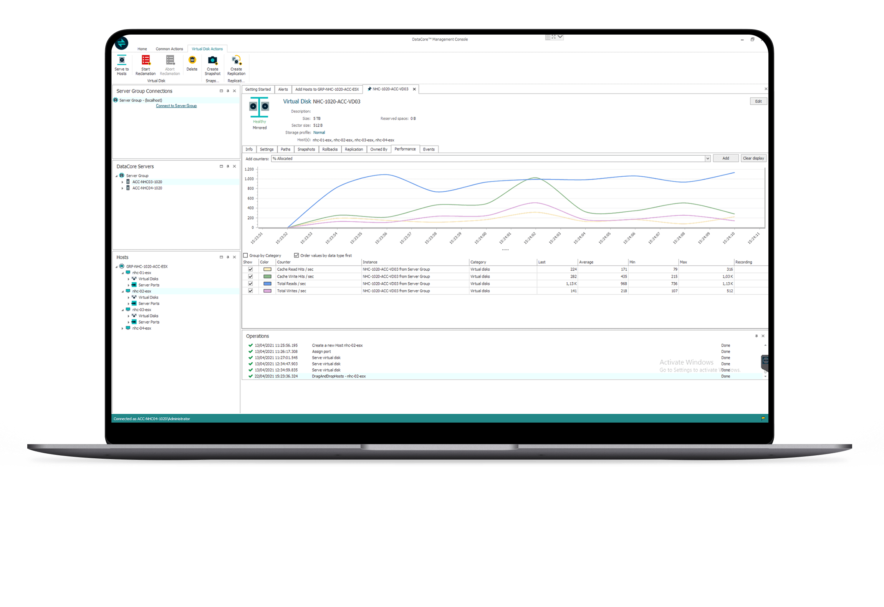
Task: Click the Create Replication icon
Action: point(236,60)
